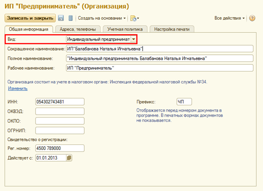Click the hint text Отображается перед номером документа
The height and width of the screenshot is (191, 263).
[x=180, y=115]
